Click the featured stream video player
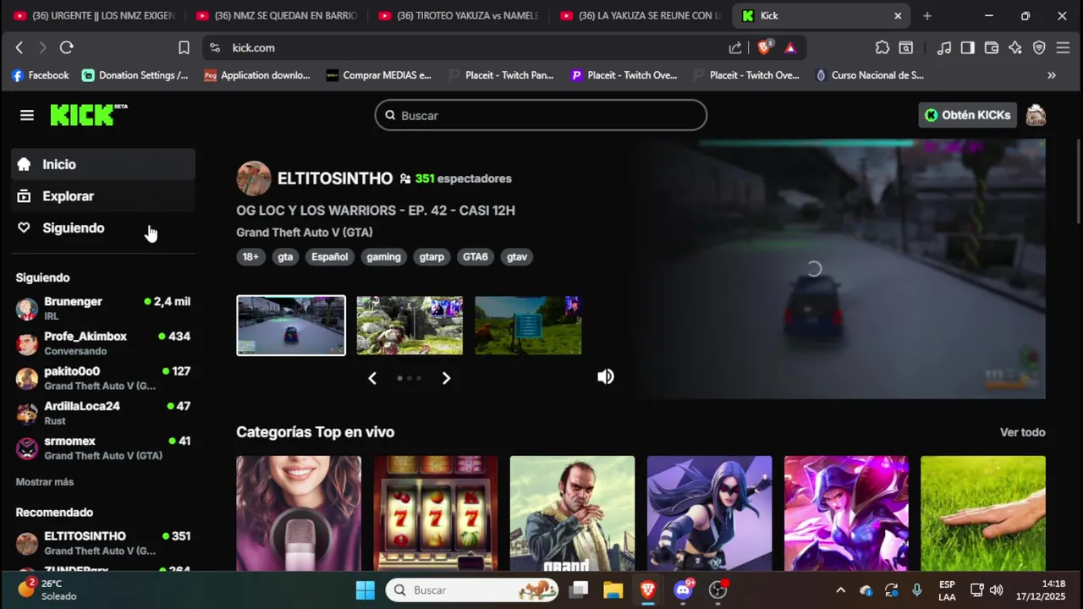 click(841, 269)
